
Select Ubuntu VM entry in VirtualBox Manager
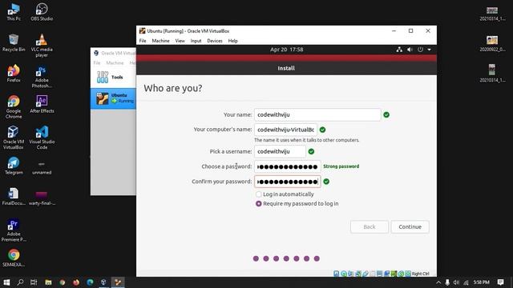click(113, 98)
